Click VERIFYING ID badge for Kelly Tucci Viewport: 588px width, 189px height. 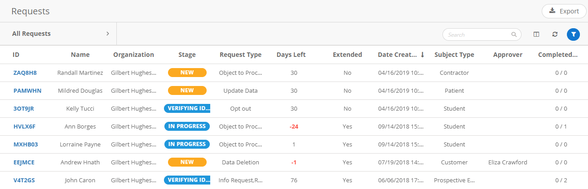[x=187, y=108]
